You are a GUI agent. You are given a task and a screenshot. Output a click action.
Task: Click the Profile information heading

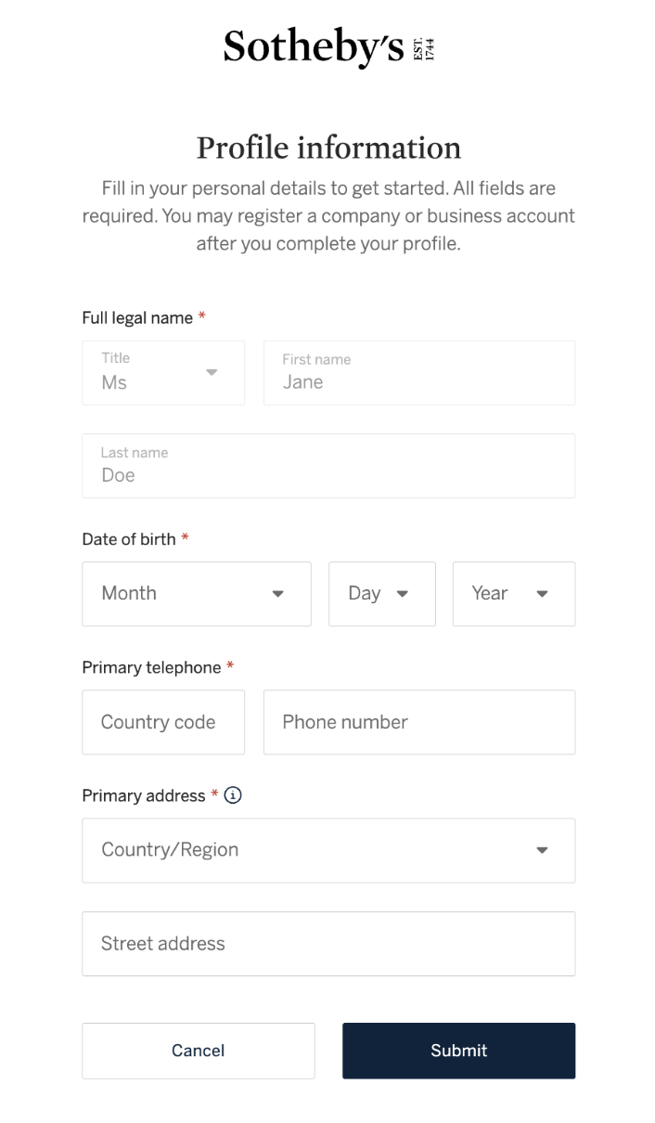pos(328,148)
